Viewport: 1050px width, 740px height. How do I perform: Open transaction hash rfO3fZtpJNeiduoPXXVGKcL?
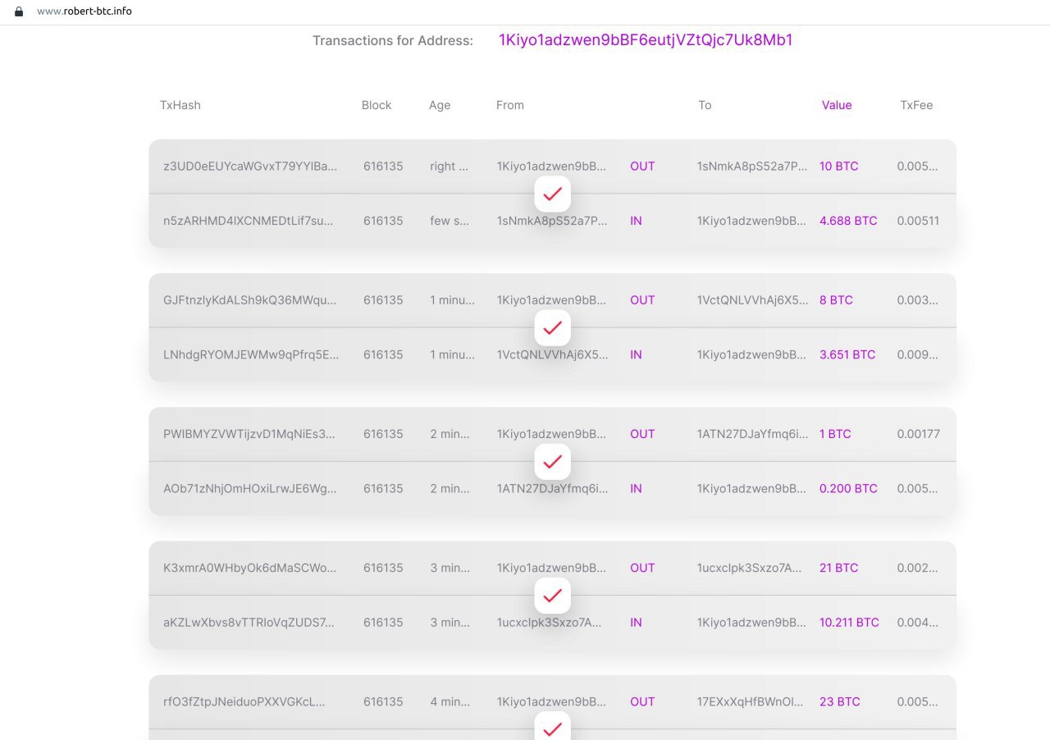tap(244, 701)
